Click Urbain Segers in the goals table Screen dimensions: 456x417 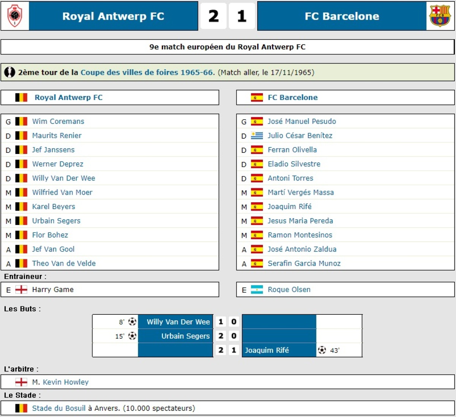click(185, 336)
